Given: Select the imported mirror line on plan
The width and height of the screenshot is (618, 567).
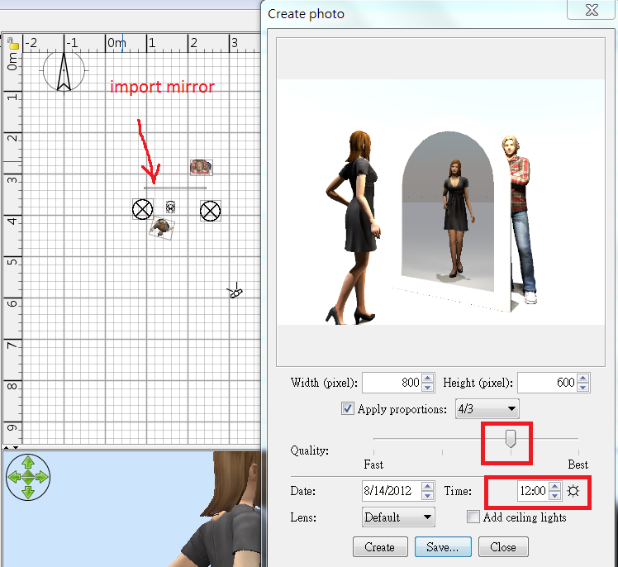Looking at the screenshot, I should pyautogui.click(x=175, y=188).
